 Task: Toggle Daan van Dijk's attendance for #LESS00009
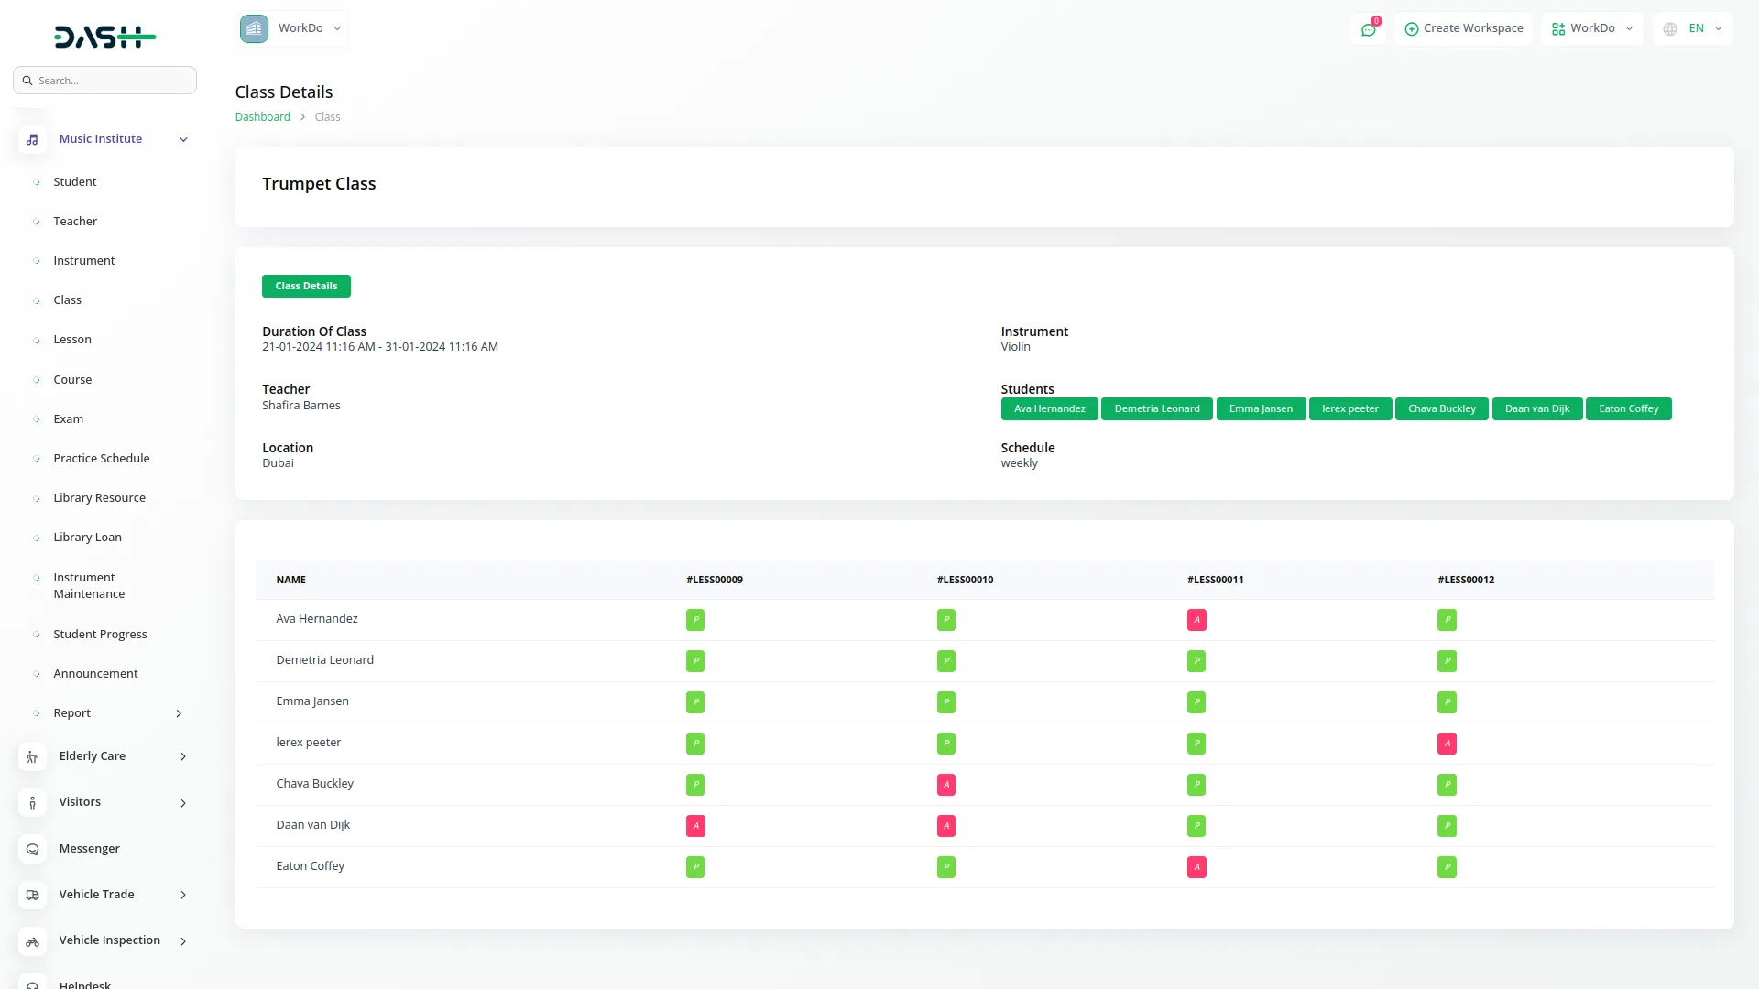point(695,826)
